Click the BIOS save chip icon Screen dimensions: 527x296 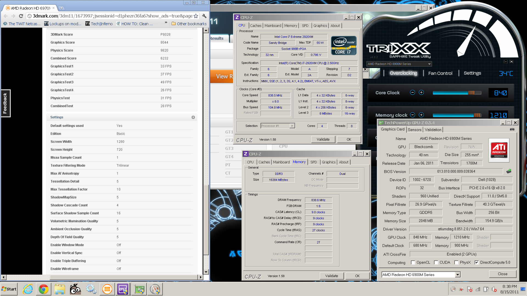coord(509,171)
